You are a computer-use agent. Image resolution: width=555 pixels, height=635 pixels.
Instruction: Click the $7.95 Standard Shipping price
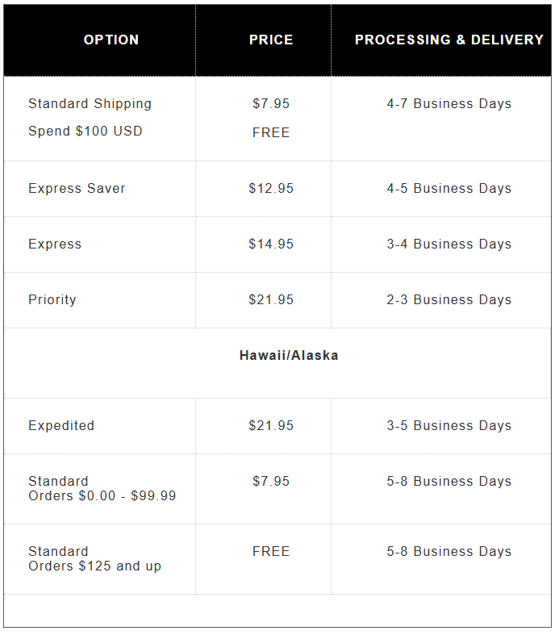coord(271,103)
